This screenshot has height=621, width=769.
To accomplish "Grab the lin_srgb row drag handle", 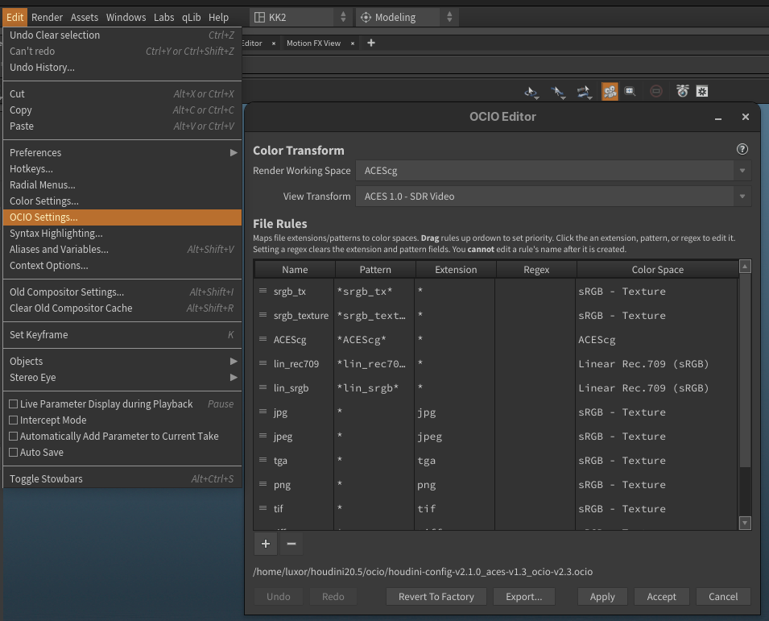I will coord(263,387).
